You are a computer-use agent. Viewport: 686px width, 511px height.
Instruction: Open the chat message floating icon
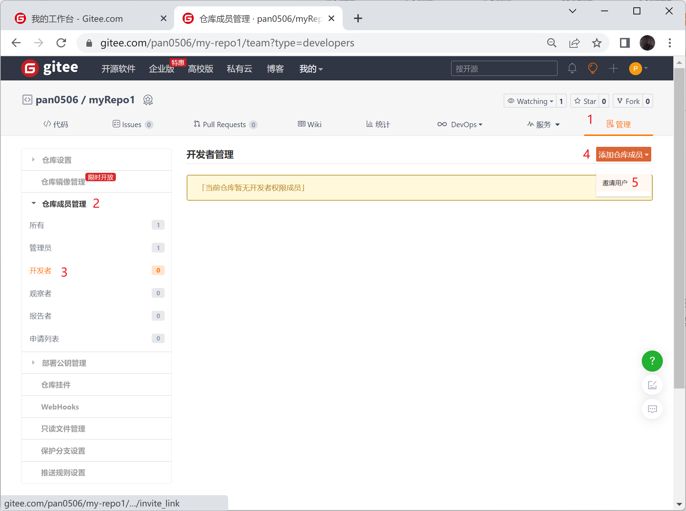click(652, 409)
